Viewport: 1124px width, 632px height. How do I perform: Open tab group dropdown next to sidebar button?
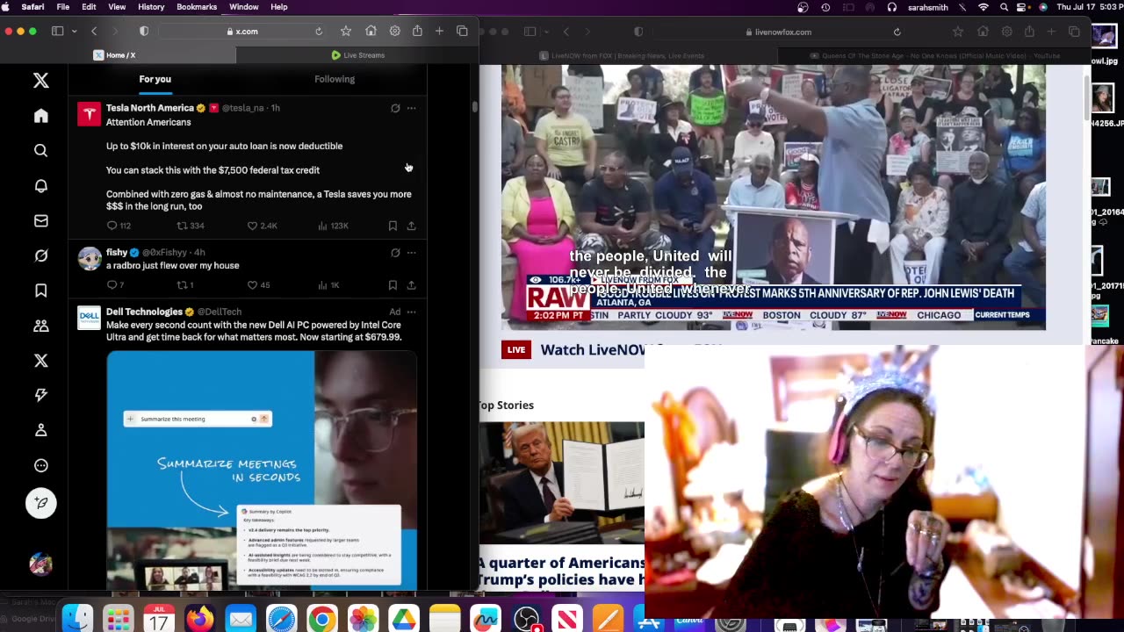(74, 31)
